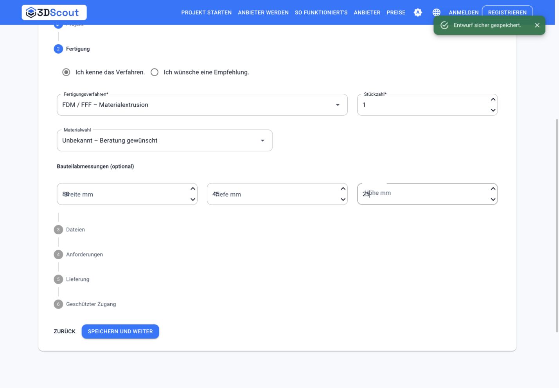Click the step 6 Geschützter Zugang circle
The image size is (559, 388).
58,304
